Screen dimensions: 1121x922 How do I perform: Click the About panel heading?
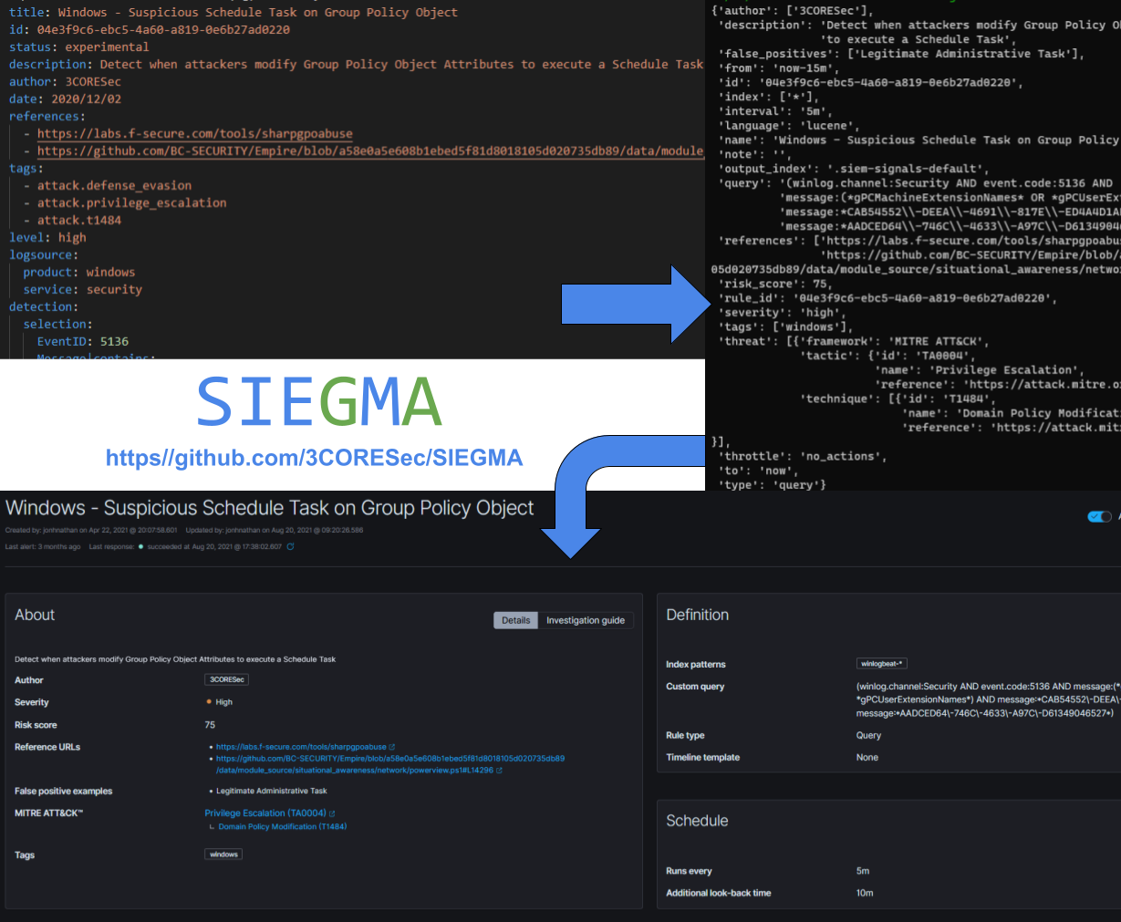click(35, 616)
